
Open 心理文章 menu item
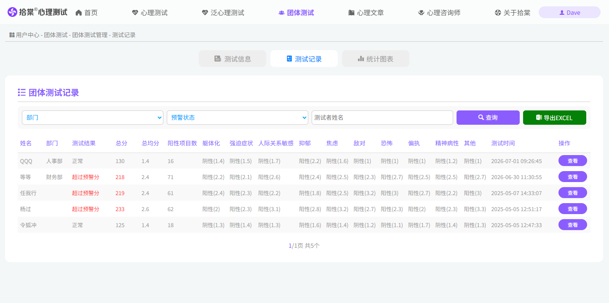[x=366, y=13]
